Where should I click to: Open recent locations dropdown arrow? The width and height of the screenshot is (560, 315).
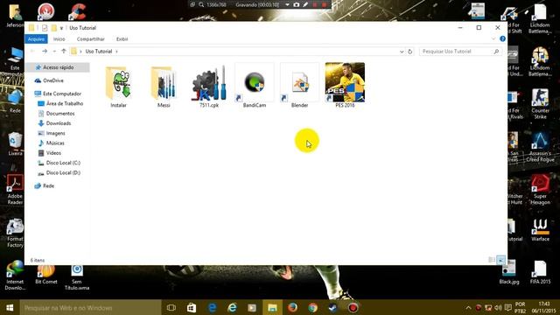click(x=54, y=52)
